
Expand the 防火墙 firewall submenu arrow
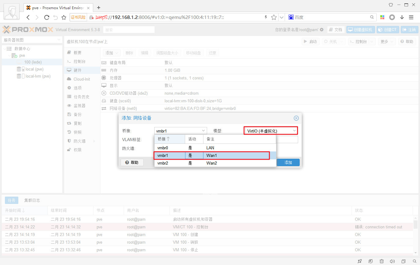94,141
